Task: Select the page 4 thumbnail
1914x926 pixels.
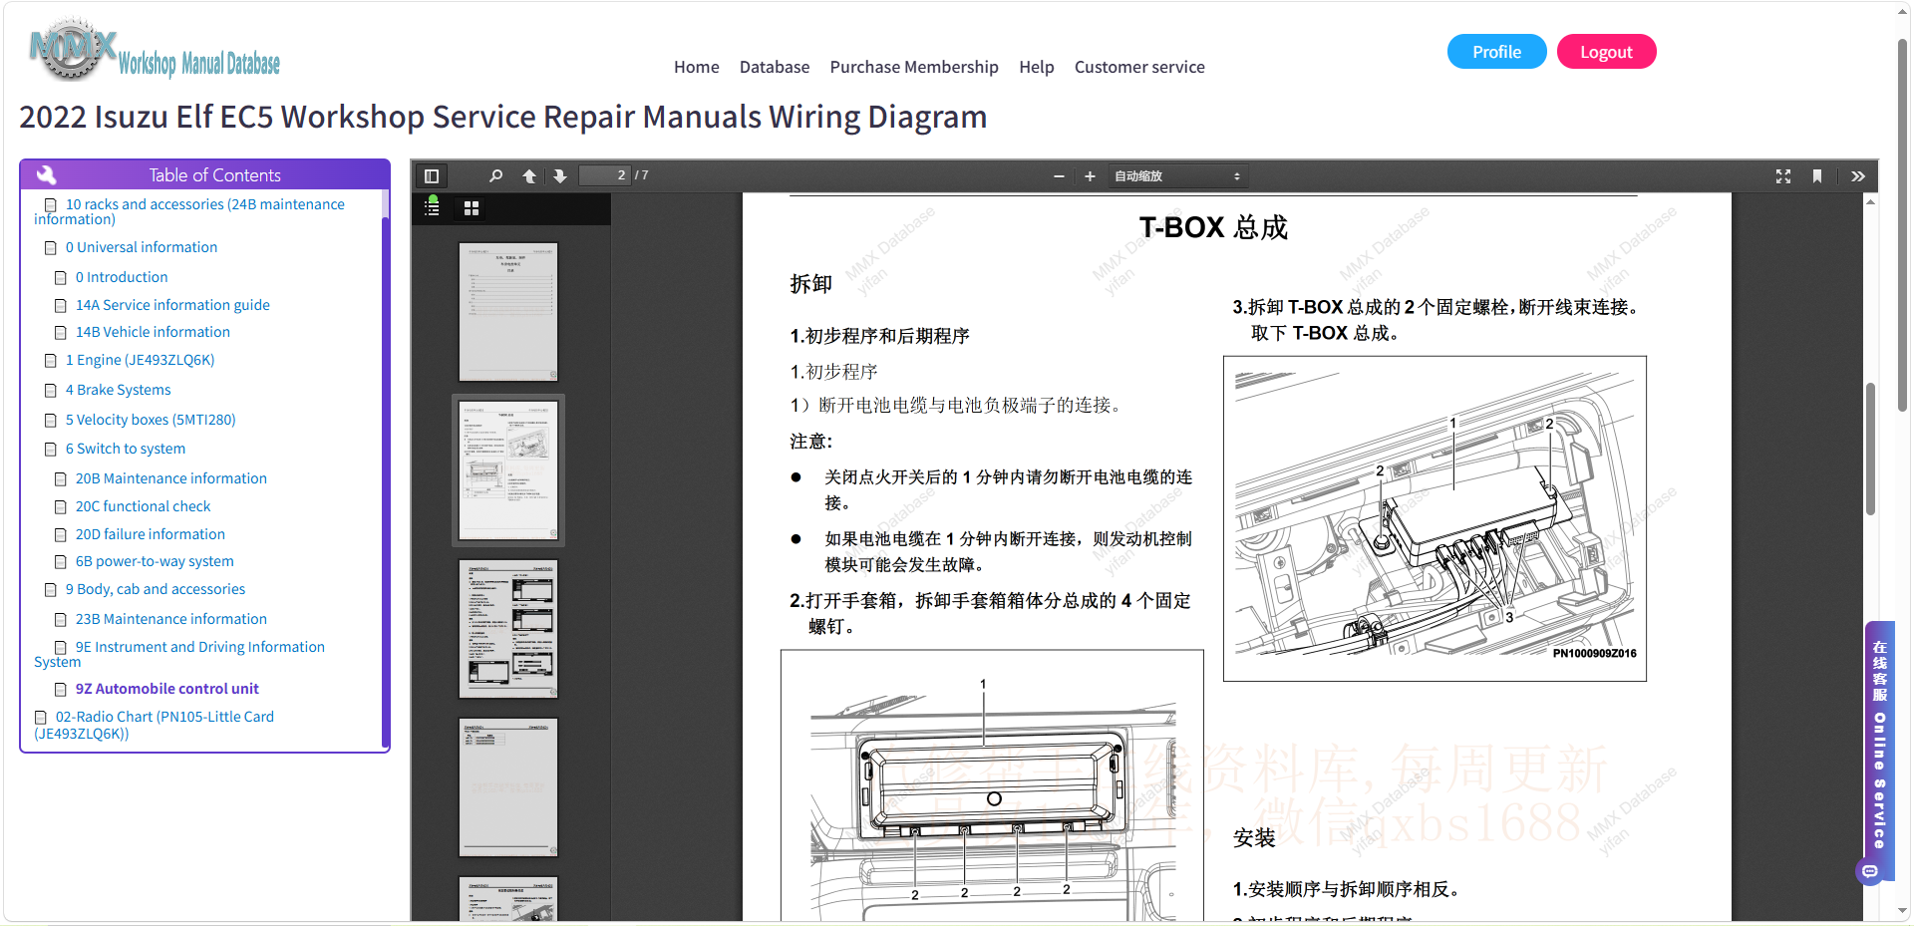Action: tap(508, 787)
